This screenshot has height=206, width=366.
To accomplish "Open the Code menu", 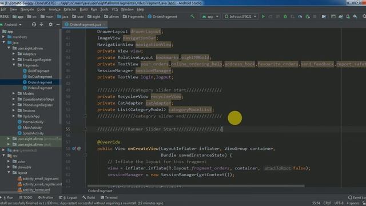I will coord(41,9).
